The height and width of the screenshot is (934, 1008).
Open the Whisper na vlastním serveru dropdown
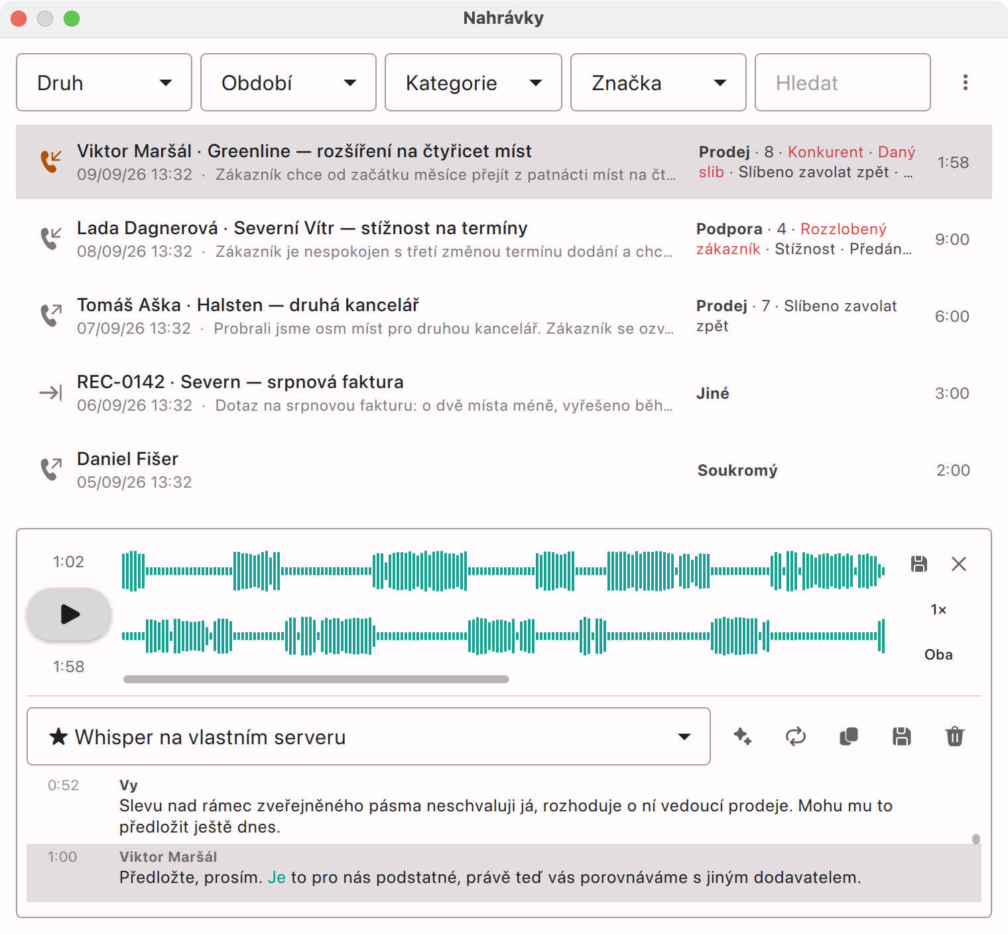point(369,736)
